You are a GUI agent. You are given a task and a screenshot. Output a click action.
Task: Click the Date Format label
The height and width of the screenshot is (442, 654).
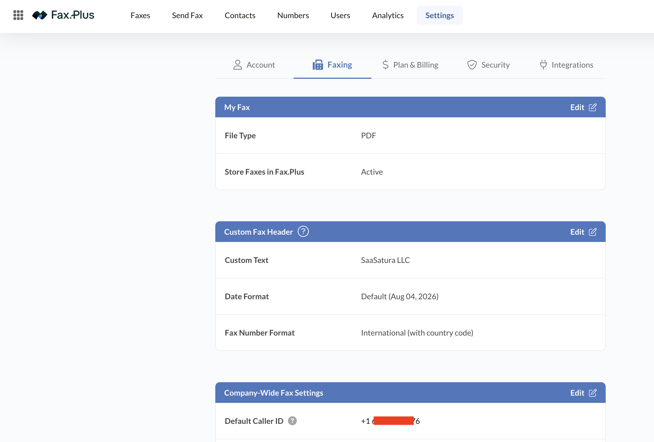click(247, 296)
